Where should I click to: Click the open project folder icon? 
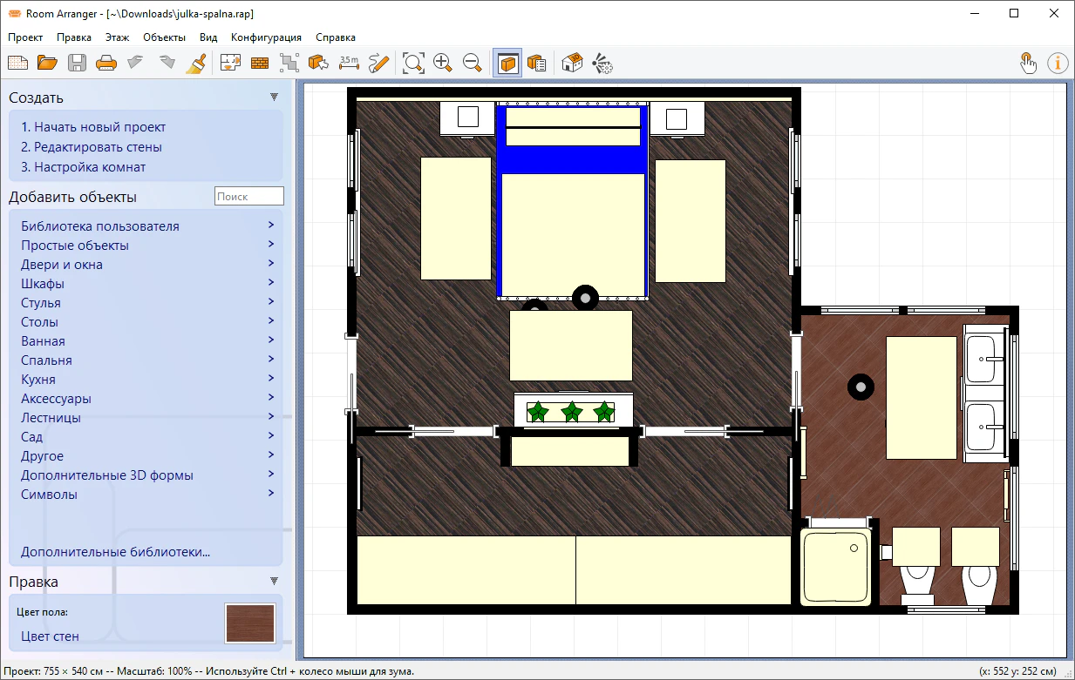pyautogui.click(x=47, y=63)
